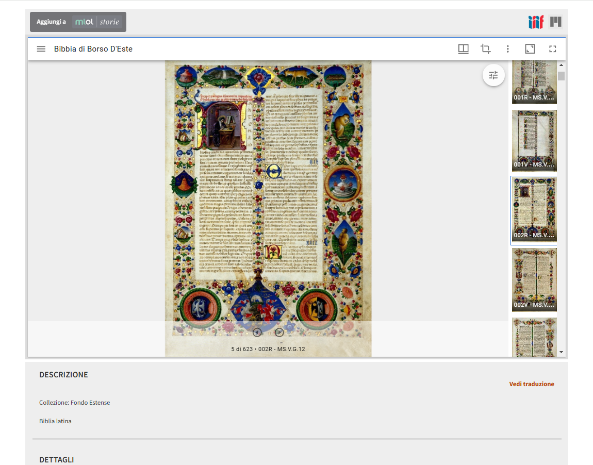
Task: Click the IIIF logo icon
Action: tap(536, 22)
